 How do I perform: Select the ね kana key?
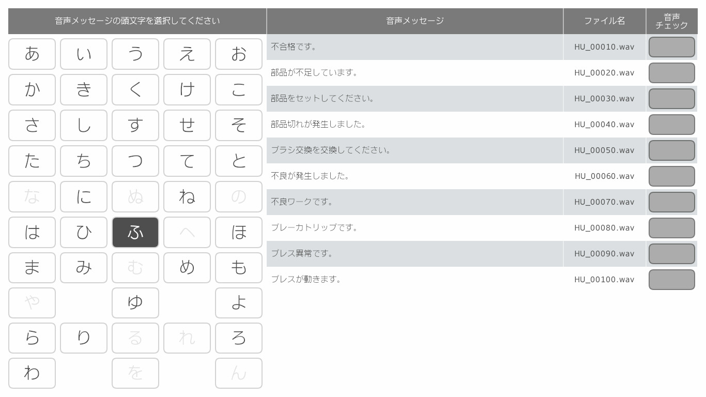[x=187, y=196]
